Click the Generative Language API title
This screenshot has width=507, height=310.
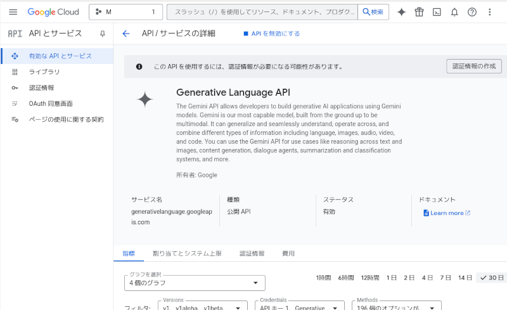point(233,93)
